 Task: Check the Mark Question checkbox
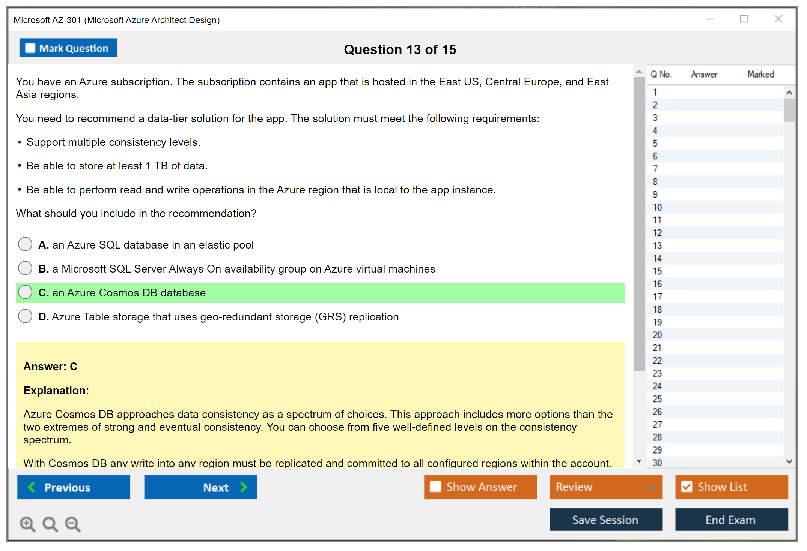click(x=30, y=48)
